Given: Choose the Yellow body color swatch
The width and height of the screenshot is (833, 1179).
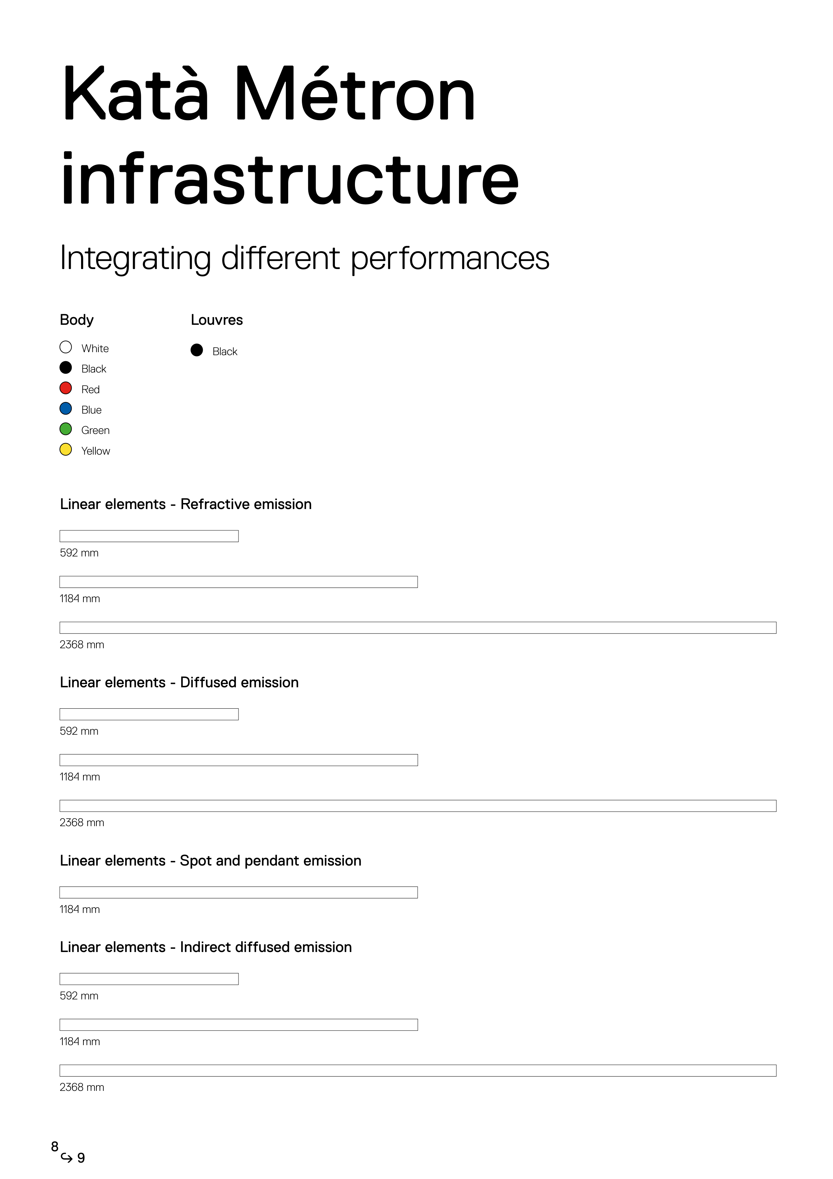Looking at the screenshot, I should tap(66, 450).
